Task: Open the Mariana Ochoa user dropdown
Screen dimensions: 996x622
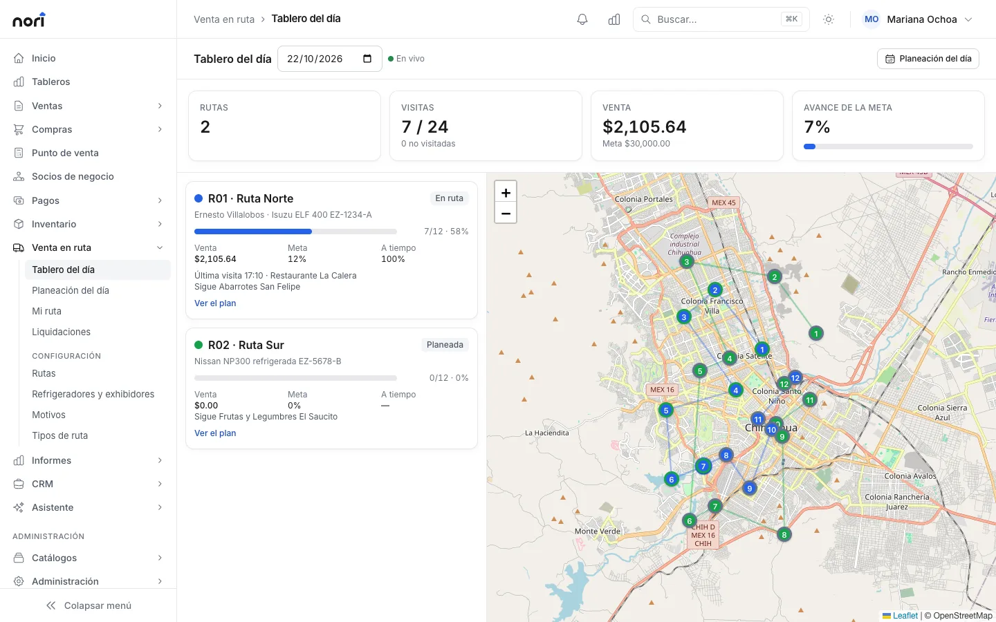Action: click(x=918, y=19)
